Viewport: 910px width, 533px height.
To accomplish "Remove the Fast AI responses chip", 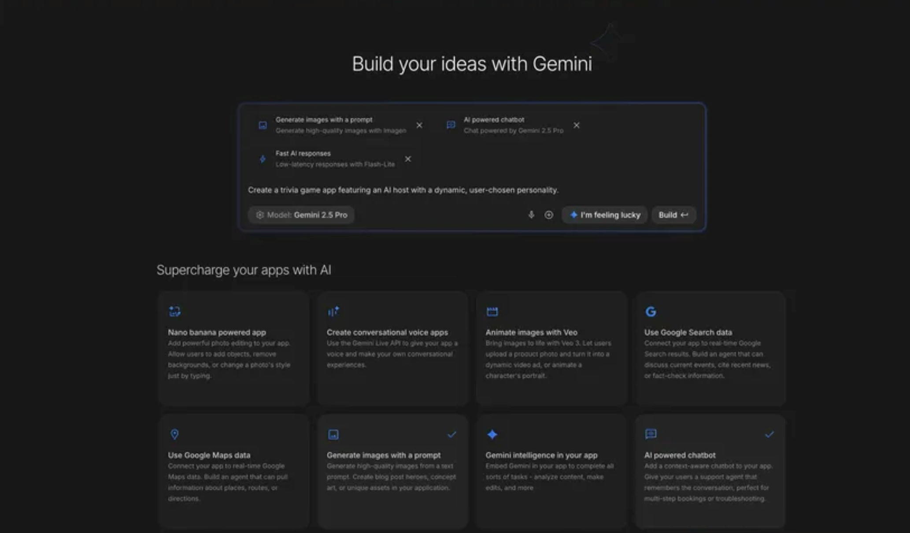I will 407,159.
